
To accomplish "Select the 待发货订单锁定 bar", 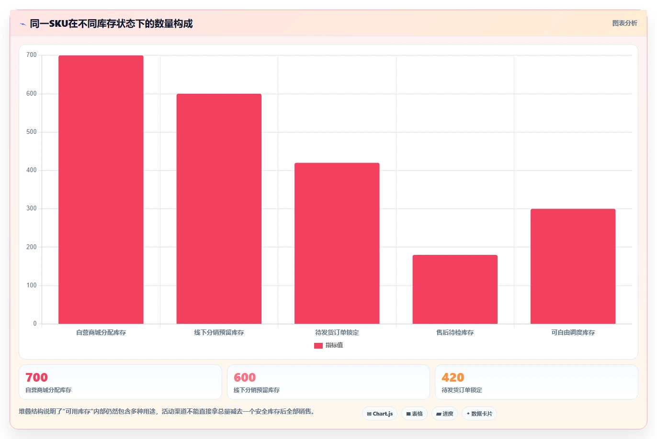I will pos(337,243).
